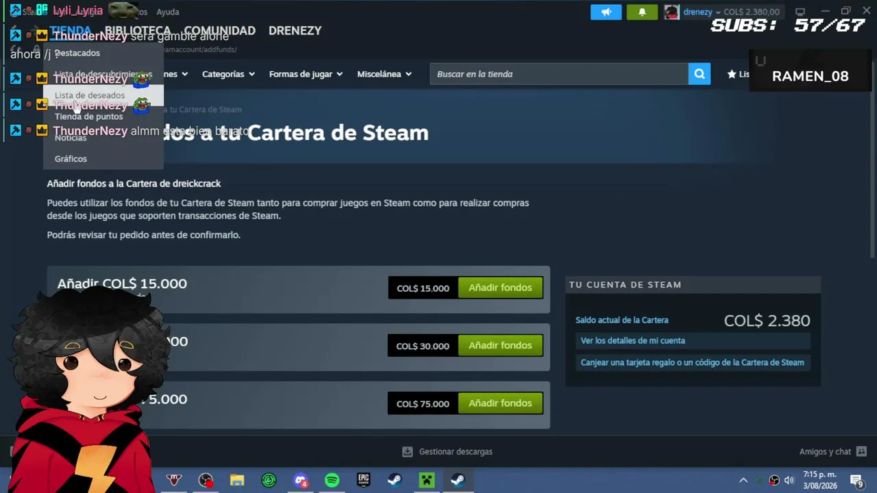Go to the BIBLIOTECA tab
The image size is (877, 493).
pyautogui.click(x=138, y=31)
